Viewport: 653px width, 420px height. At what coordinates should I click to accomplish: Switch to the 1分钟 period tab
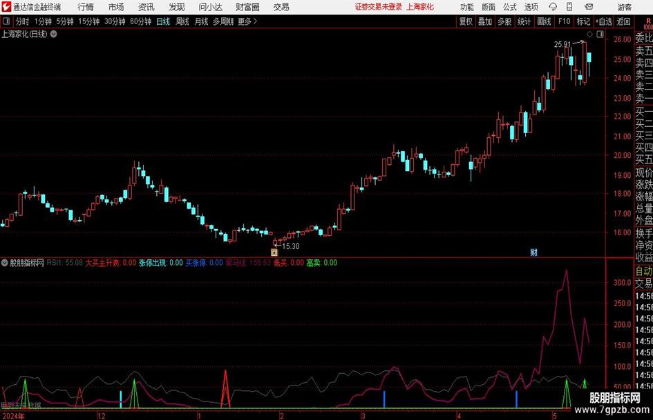[43, 21]
